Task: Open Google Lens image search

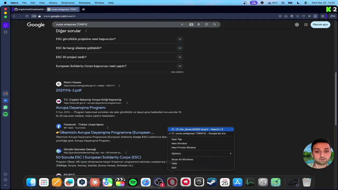Action: click(206, 24)
